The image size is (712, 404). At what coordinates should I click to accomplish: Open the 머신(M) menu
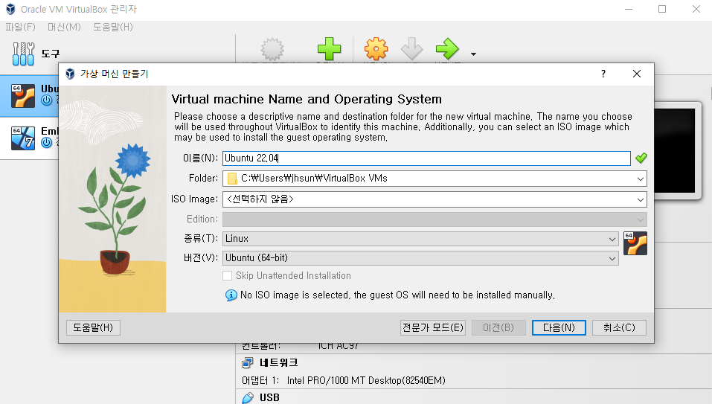(x=64, y=28)
